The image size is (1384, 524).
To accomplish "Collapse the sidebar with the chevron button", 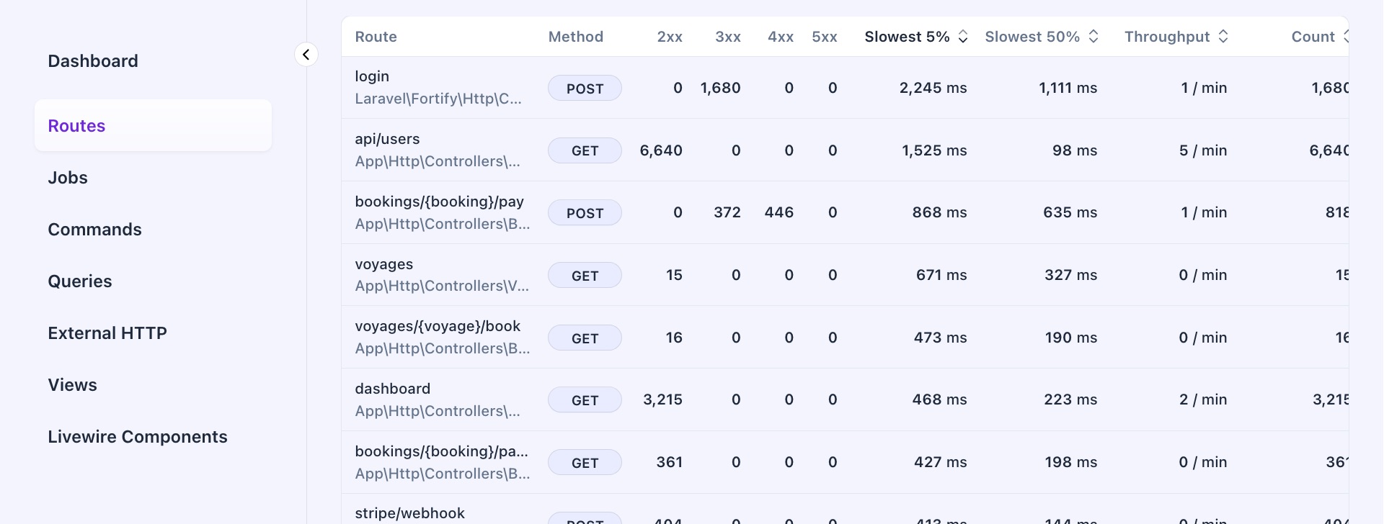I will pos(306,55).
